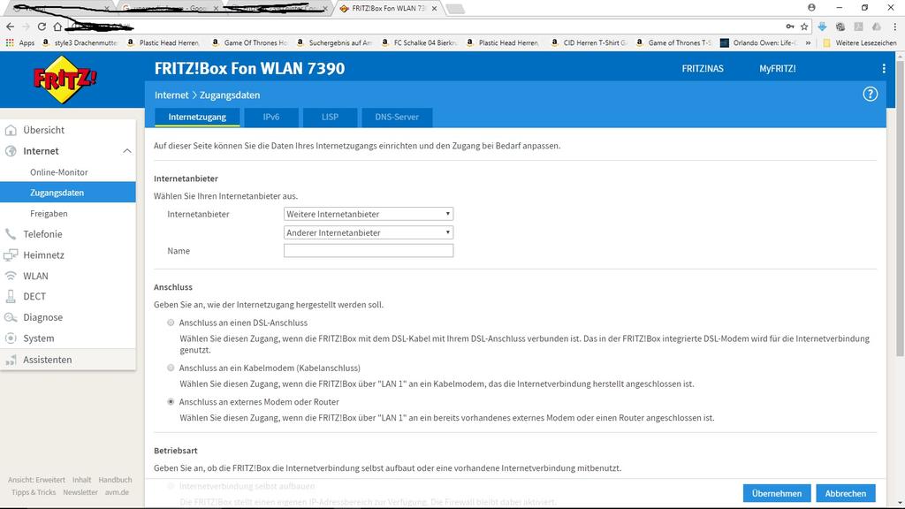
Task: Open the Weitere Internetanbieter dropdown
Action: pyautogui.click(x=369, y=214)
